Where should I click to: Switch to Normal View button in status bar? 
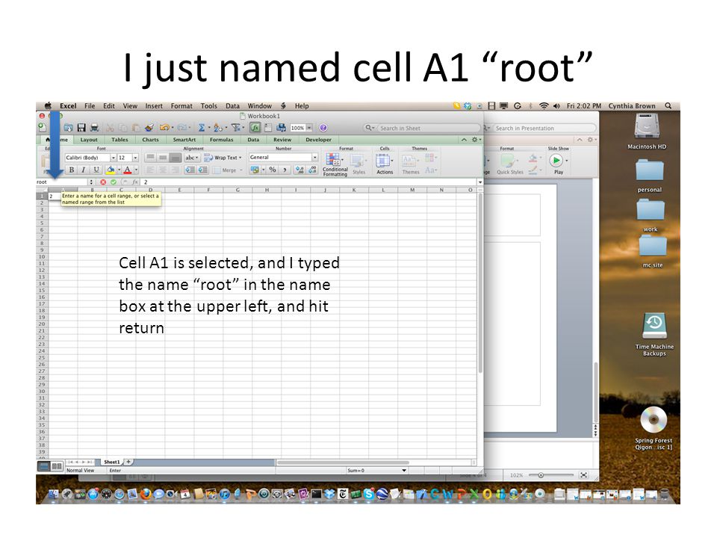point(44,466)
